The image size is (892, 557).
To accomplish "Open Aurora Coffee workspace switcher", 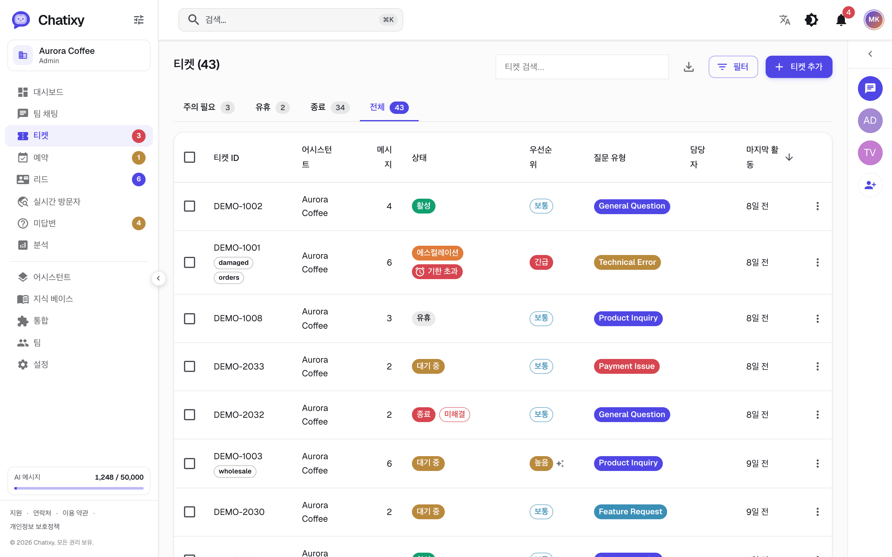I will [79, 55].
